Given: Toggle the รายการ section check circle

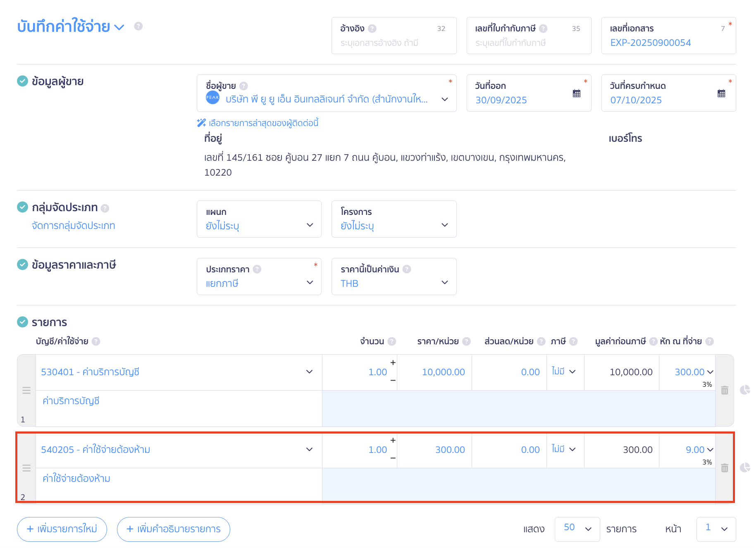Looking at the screenshot, I should point(22,322).
